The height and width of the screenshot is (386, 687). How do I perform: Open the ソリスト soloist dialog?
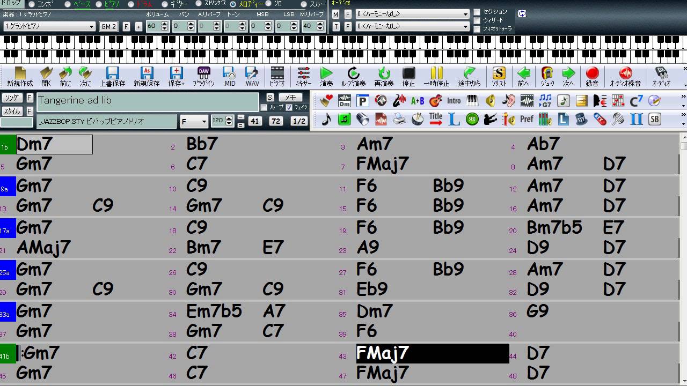point(499,77)
